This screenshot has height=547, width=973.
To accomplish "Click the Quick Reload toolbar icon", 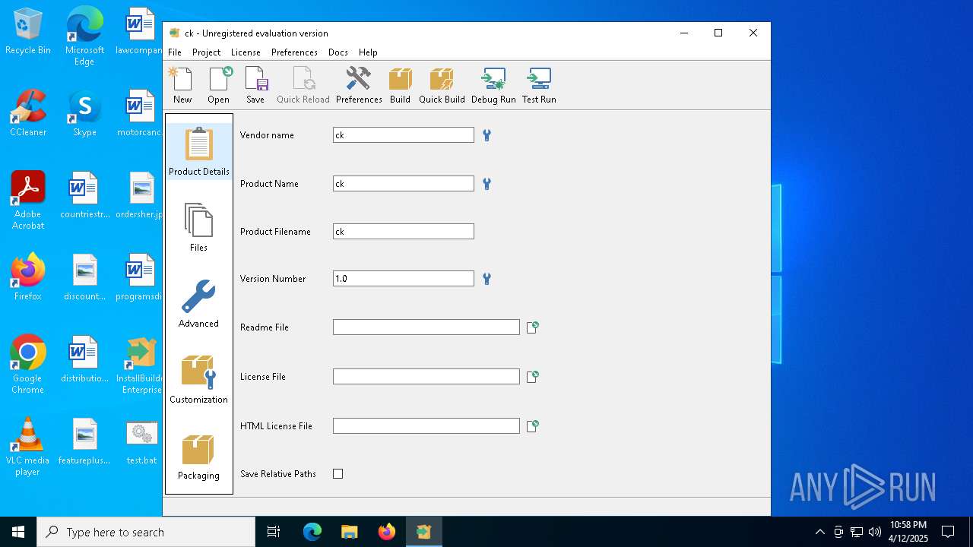I will (x=303, y=85).
